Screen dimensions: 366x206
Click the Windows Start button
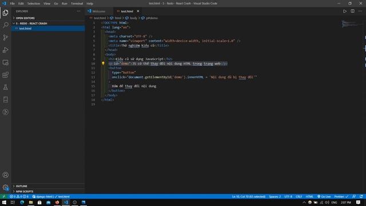4,202
